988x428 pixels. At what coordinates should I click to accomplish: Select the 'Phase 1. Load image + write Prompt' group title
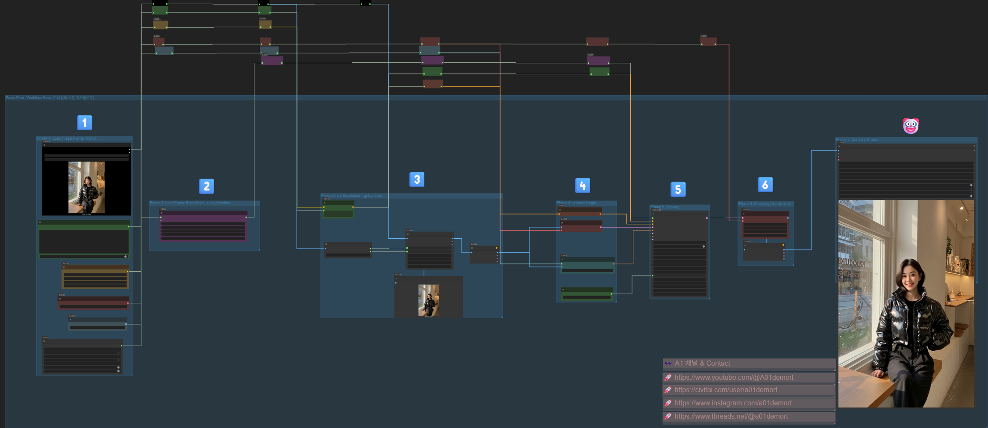67,138
